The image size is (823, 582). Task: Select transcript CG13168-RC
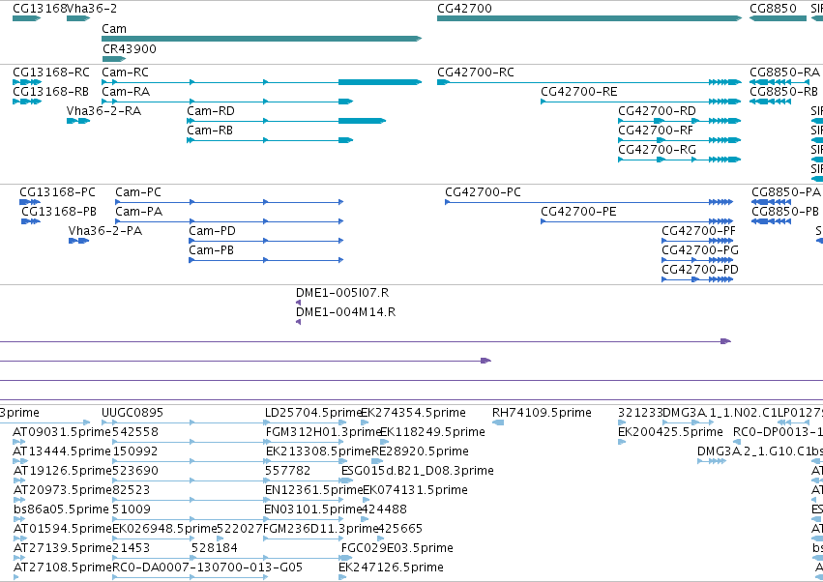[27, 82]
